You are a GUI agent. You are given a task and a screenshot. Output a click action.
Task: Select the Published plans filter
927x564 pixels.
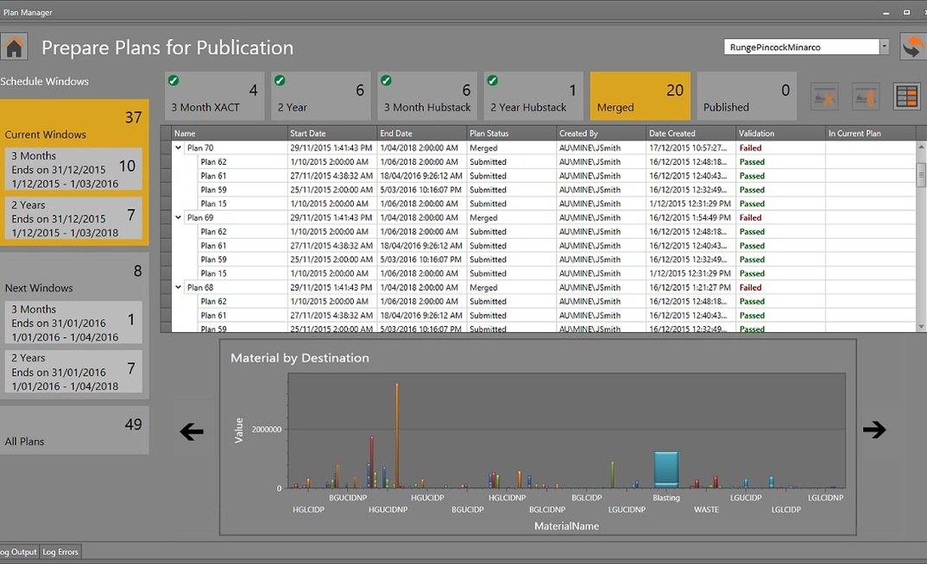click(746, 95)
